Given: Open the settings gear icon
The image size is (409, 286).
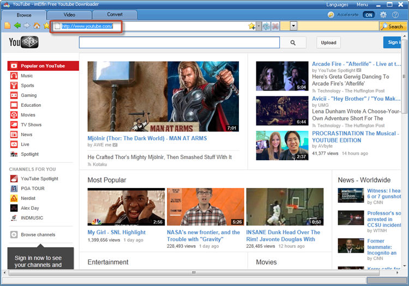Looking at the screenshot, I should pos(383,15).
